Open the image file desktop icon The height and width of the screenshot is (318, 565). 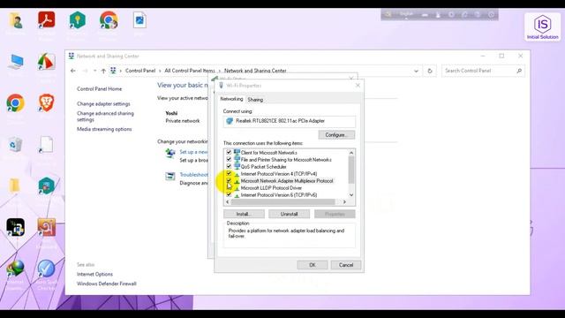pos(139,20)
